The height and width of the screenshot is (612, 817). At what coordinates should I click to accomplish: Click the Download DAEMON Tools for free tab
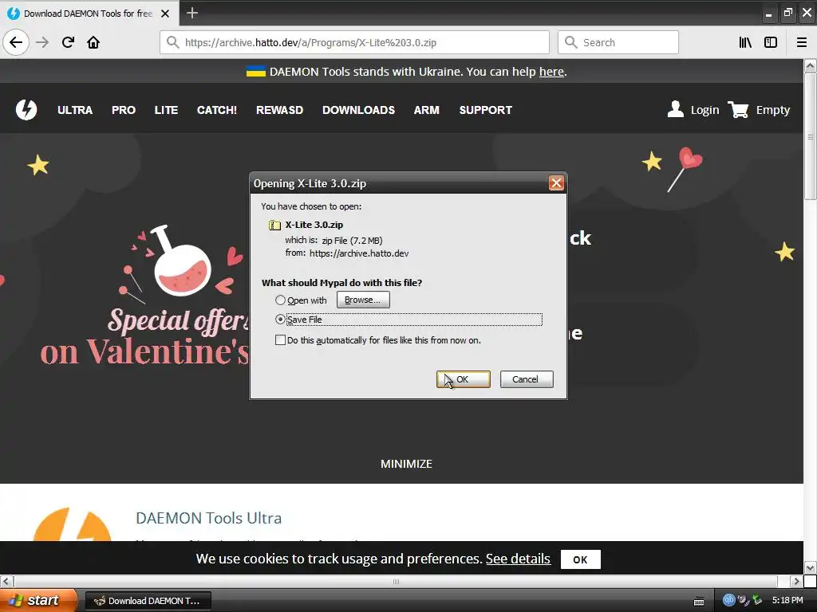88,14
